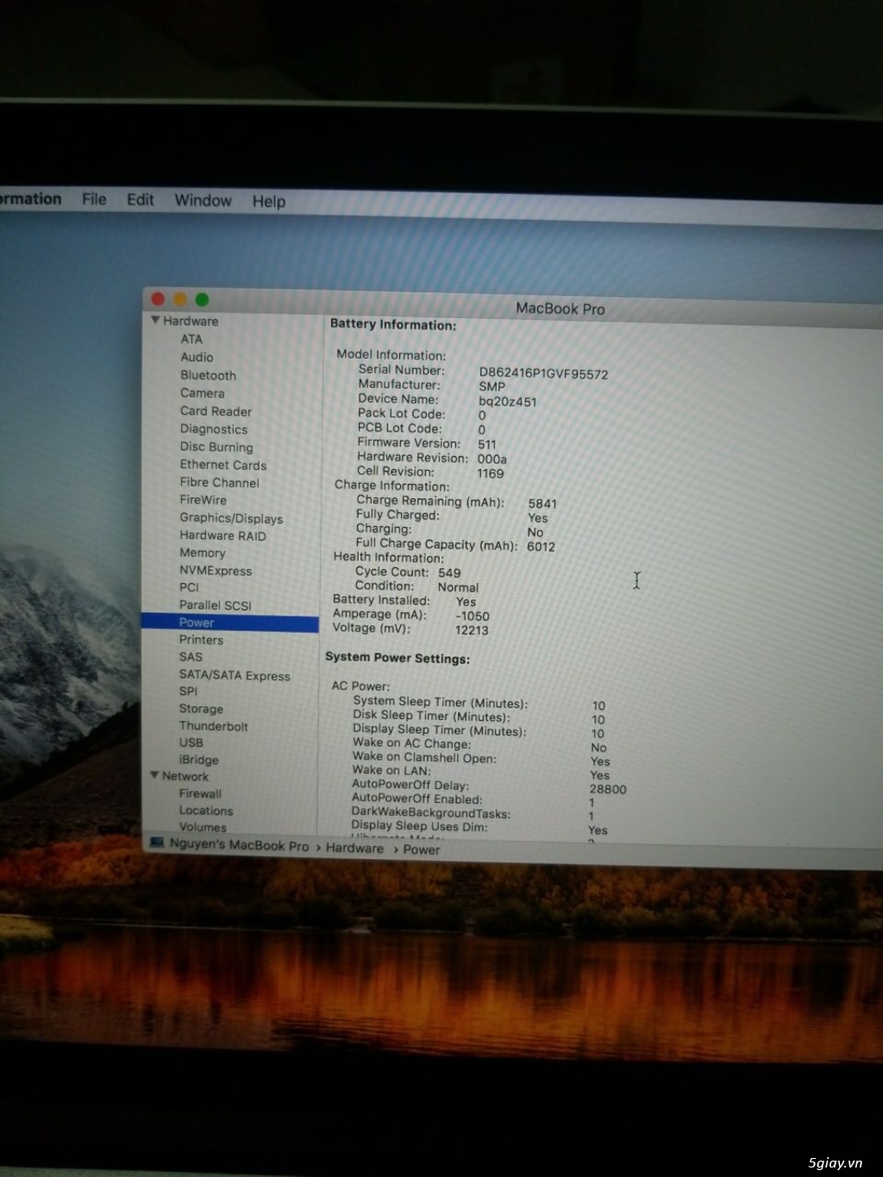Click MacBook Pro window title
Viewport: 883px width, 1177px height.
[560, 309]
